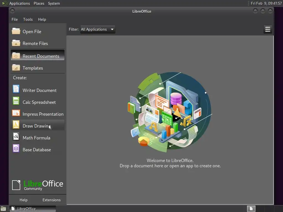
Task: Click the Remote Files folder icon
Action: 16,43
